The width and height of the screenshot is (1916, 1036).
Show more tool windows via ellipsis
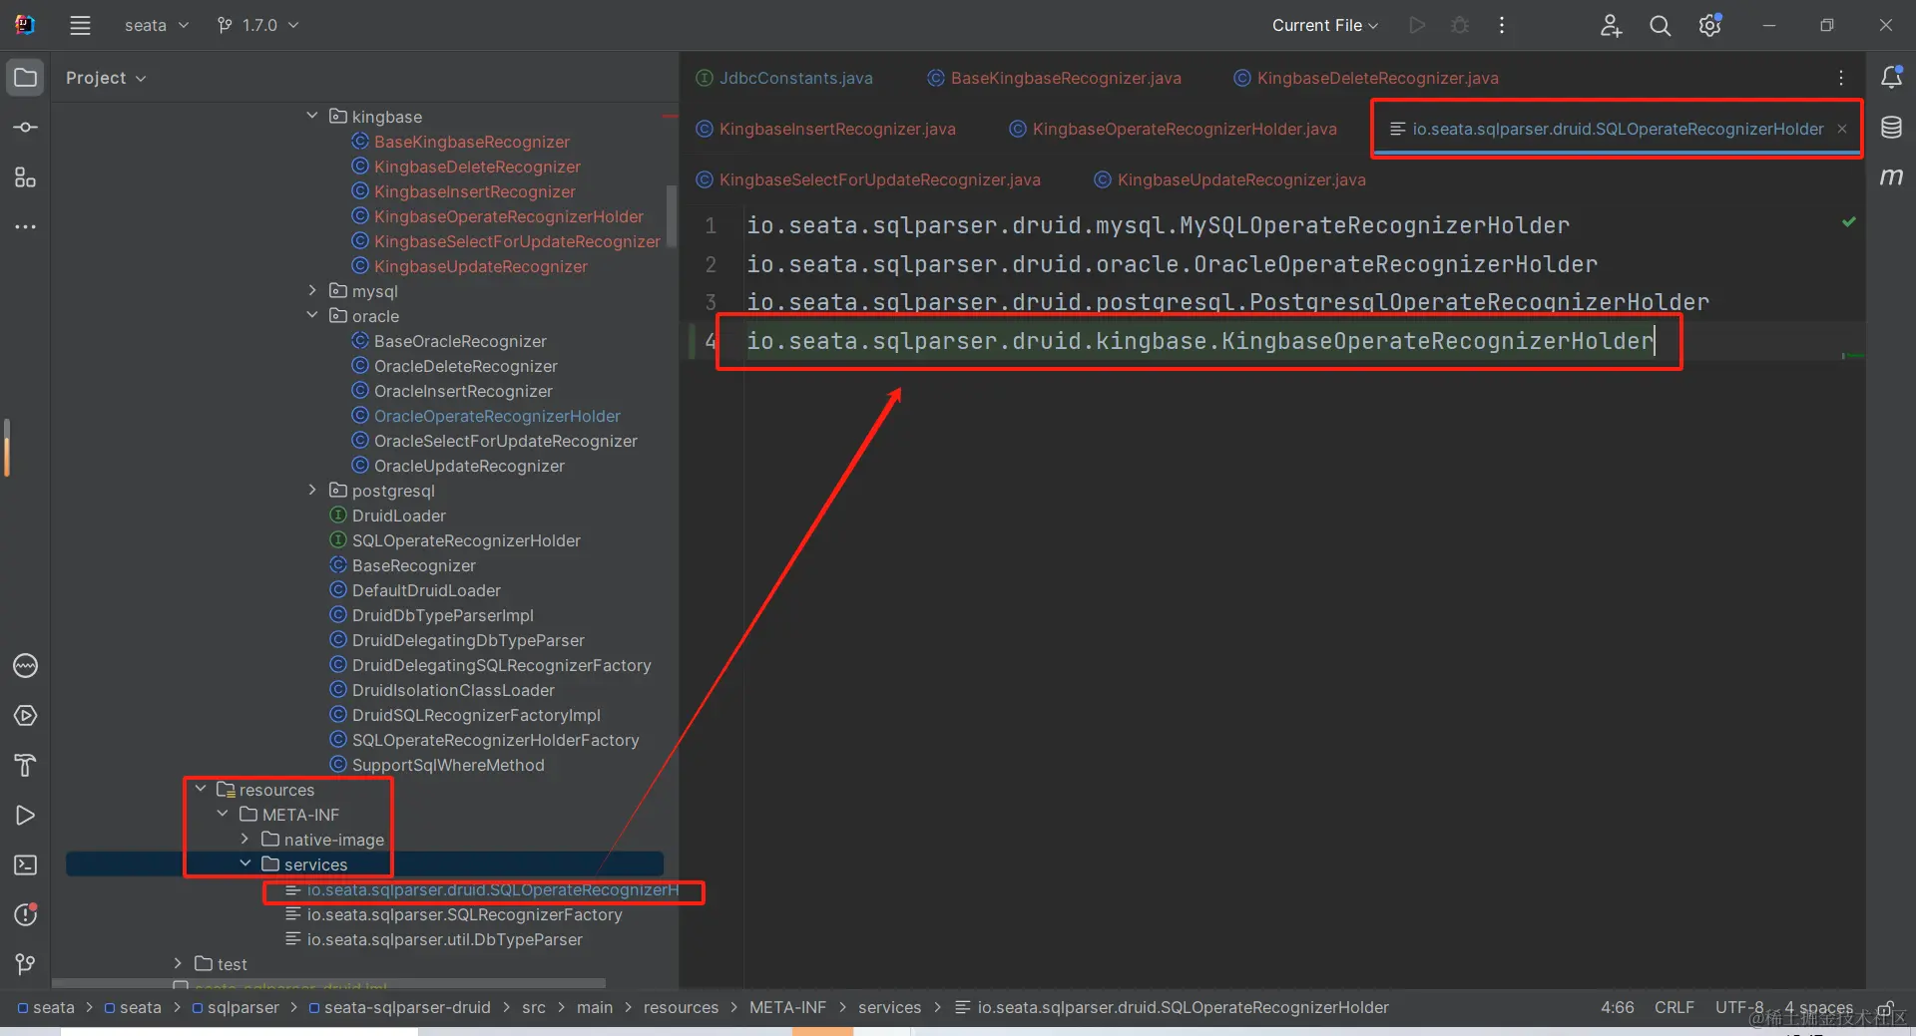pyautogui.click(x=26, y=227)
